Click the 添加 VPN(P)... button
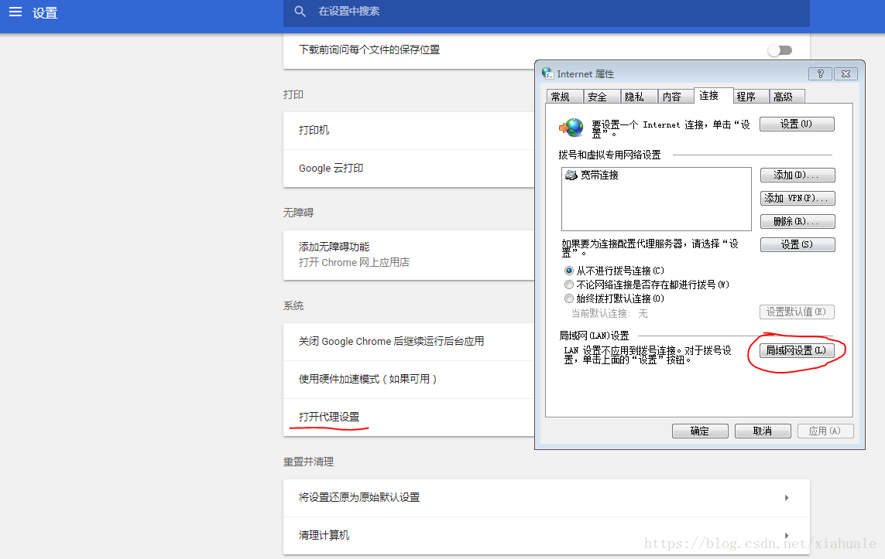This screenshot has width=885, height=559. (797, 199)
